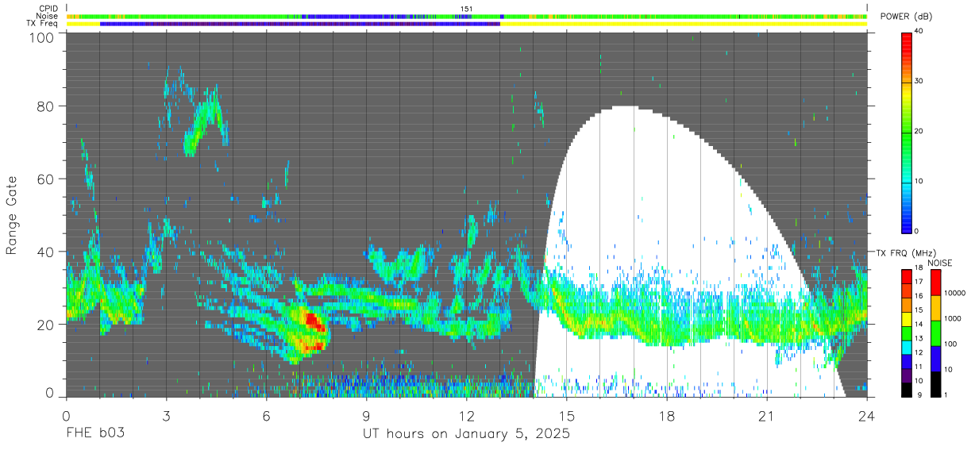This screenshot has width=975, height=450.
Task: Click the Noise row label at top left
Action: point(48,16)
